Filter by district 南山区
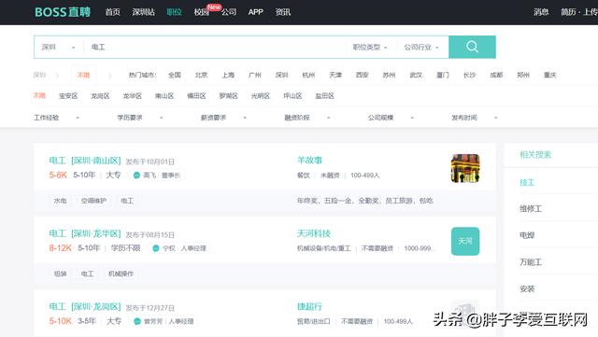Screen dimensions: 598x337 pyautogui.click(x=164, y=96)
